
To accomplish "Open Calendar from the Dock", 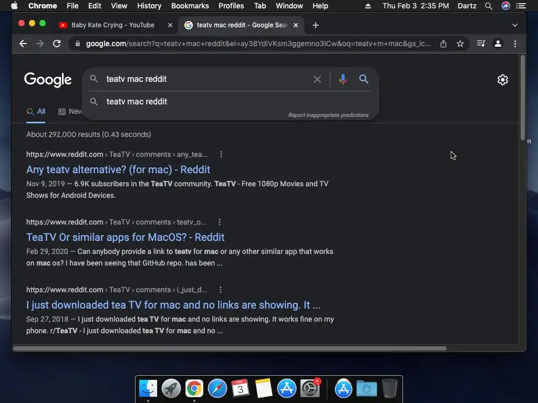I will pos(240,389).
